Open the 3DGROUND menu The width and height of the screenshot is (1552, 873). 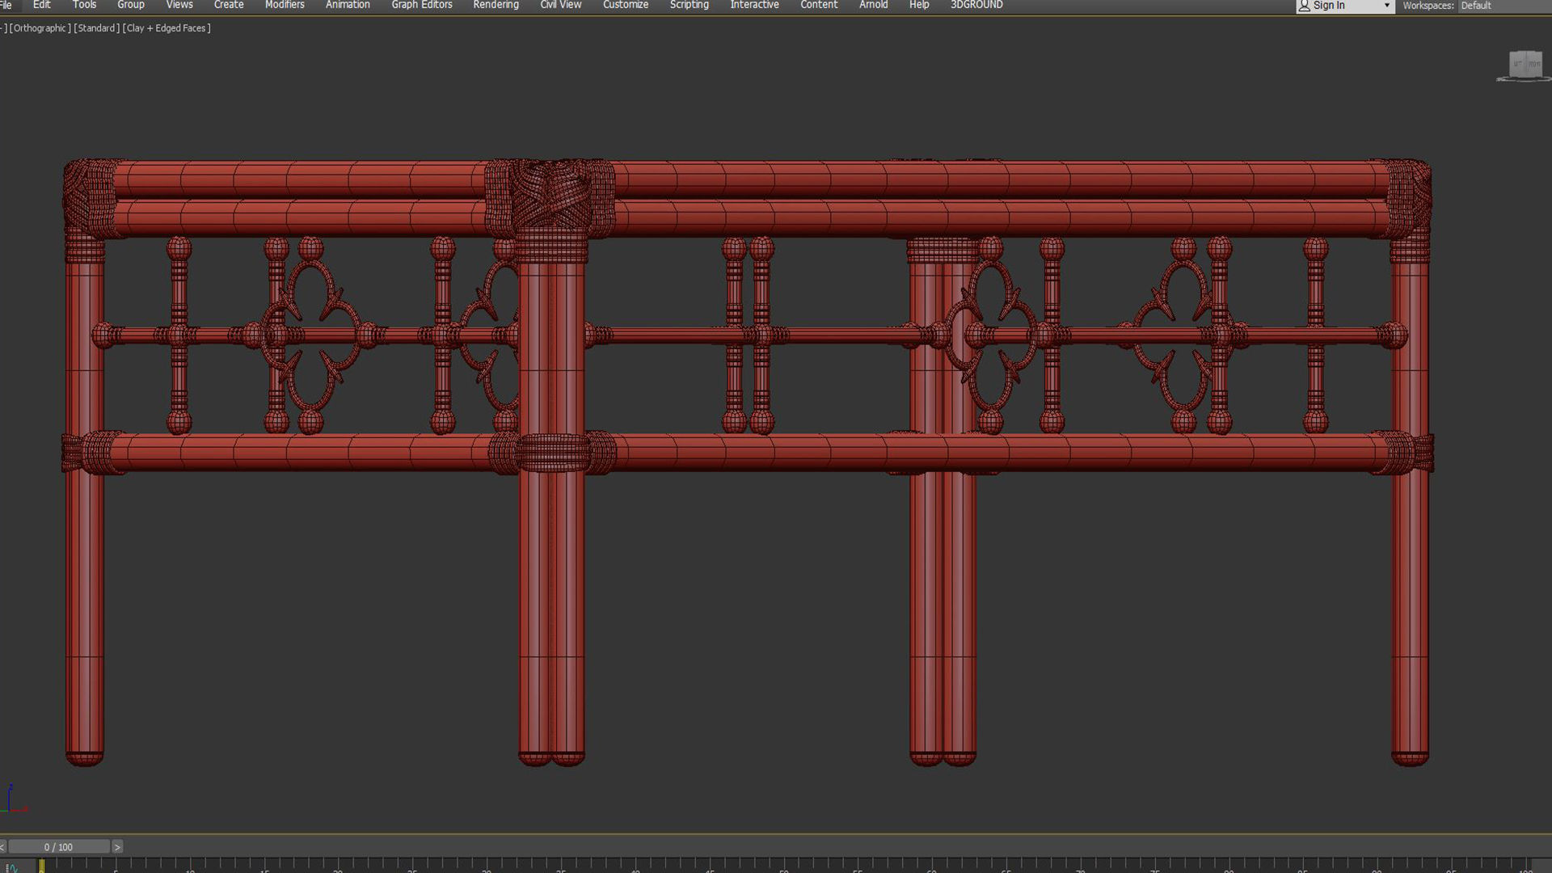click(x=976, y=5)
